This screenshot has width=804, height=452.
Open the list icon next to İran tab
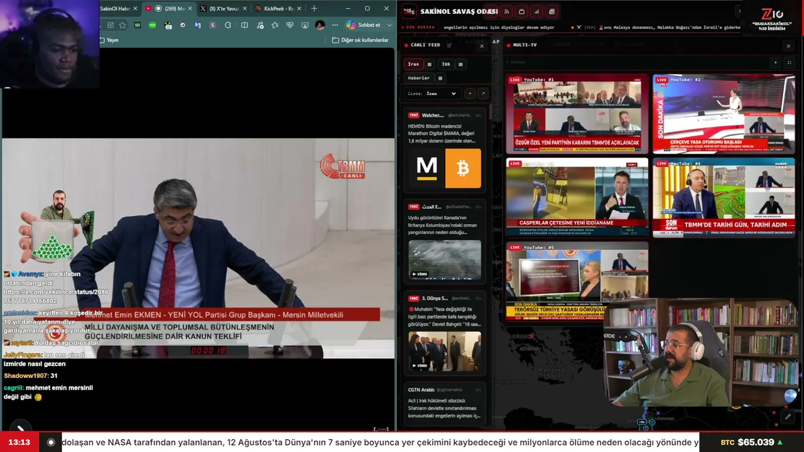point(430,64)
